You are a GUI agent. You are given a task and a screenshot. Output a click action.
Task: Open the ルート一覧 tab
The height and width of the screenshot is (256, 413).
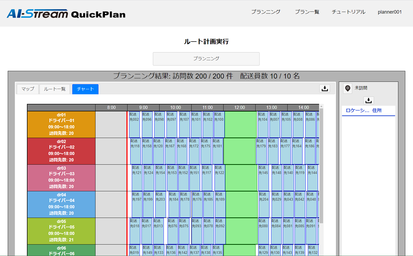55,89
